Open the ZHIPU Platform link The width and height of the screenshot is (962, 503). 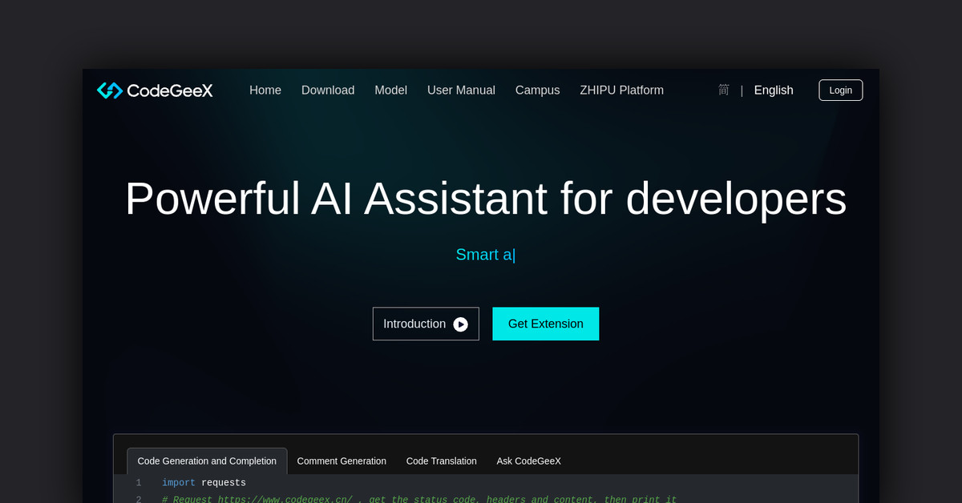tap(621, 90)
